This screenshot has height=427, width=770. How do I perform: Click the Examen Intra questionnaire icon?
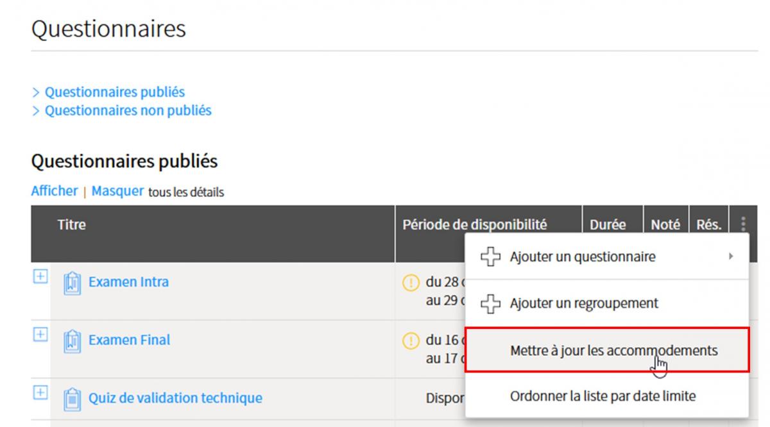72,283
